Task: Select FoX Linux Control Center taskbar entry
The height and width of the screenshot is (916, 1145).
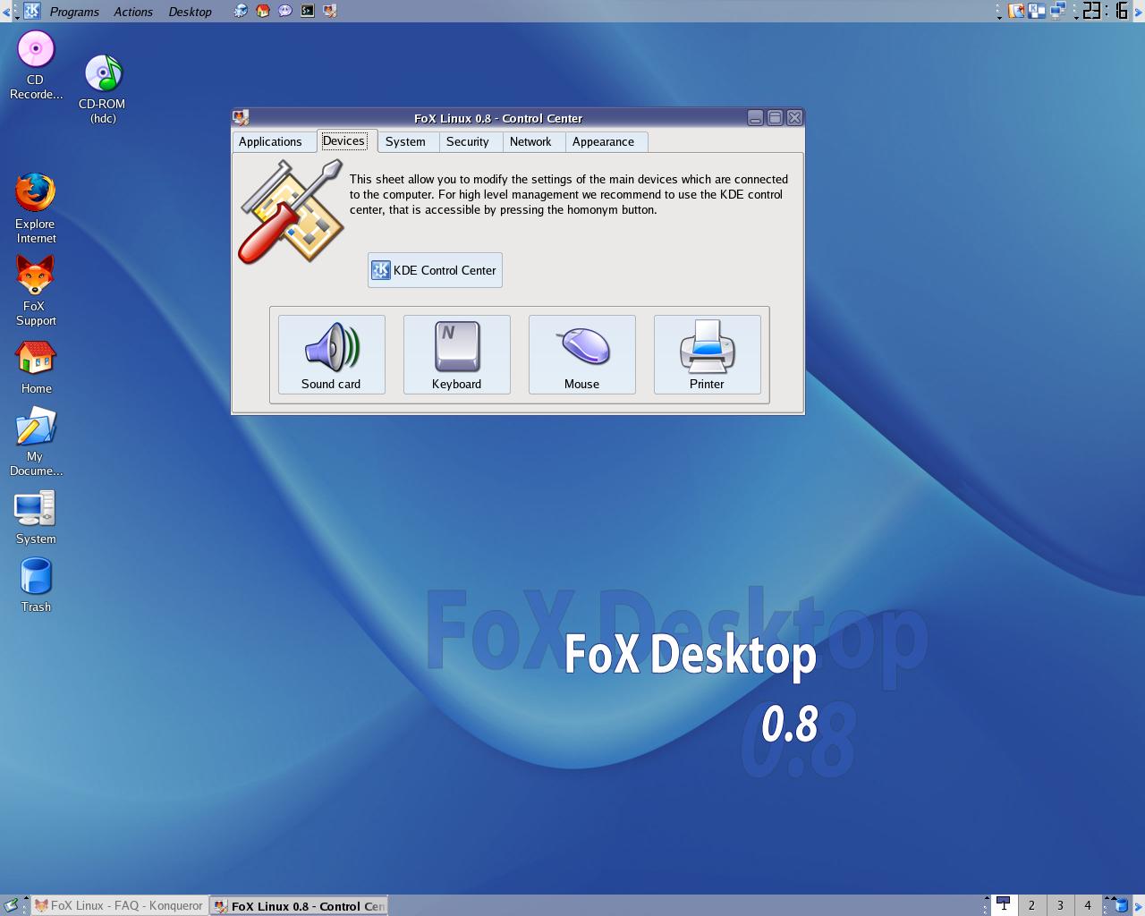Action: tap(299, 905)
